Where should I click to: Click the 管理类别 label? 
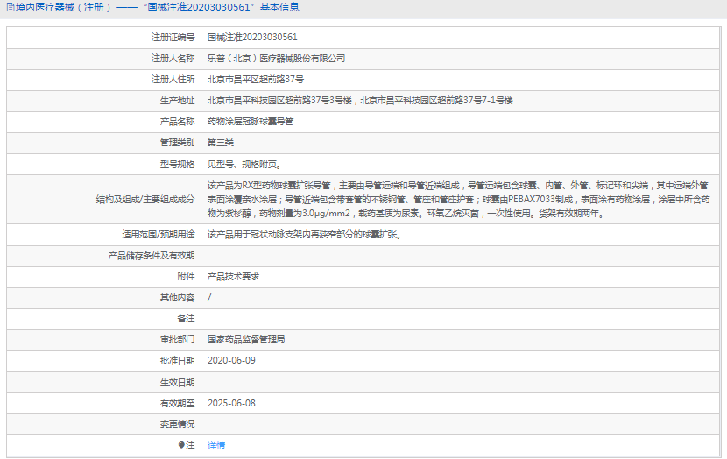tap(177, 143)
